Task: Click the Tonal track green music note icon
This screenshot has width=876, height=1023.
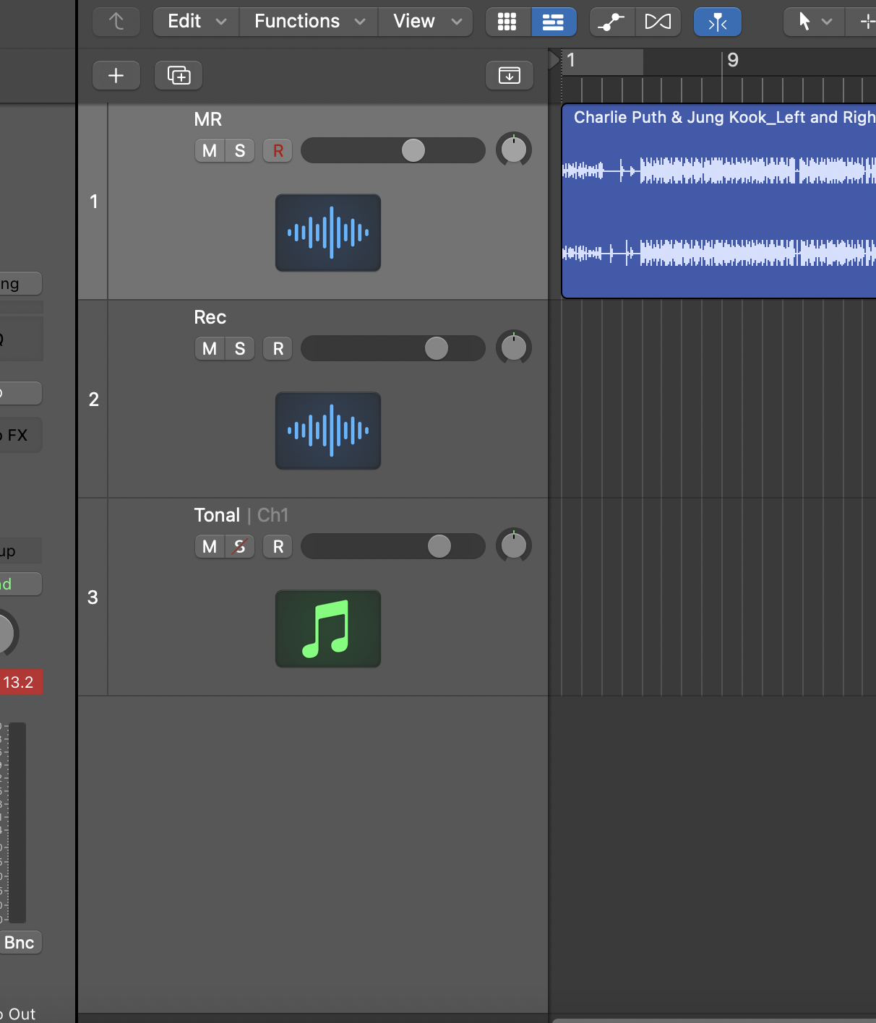Action: (327, 629)
